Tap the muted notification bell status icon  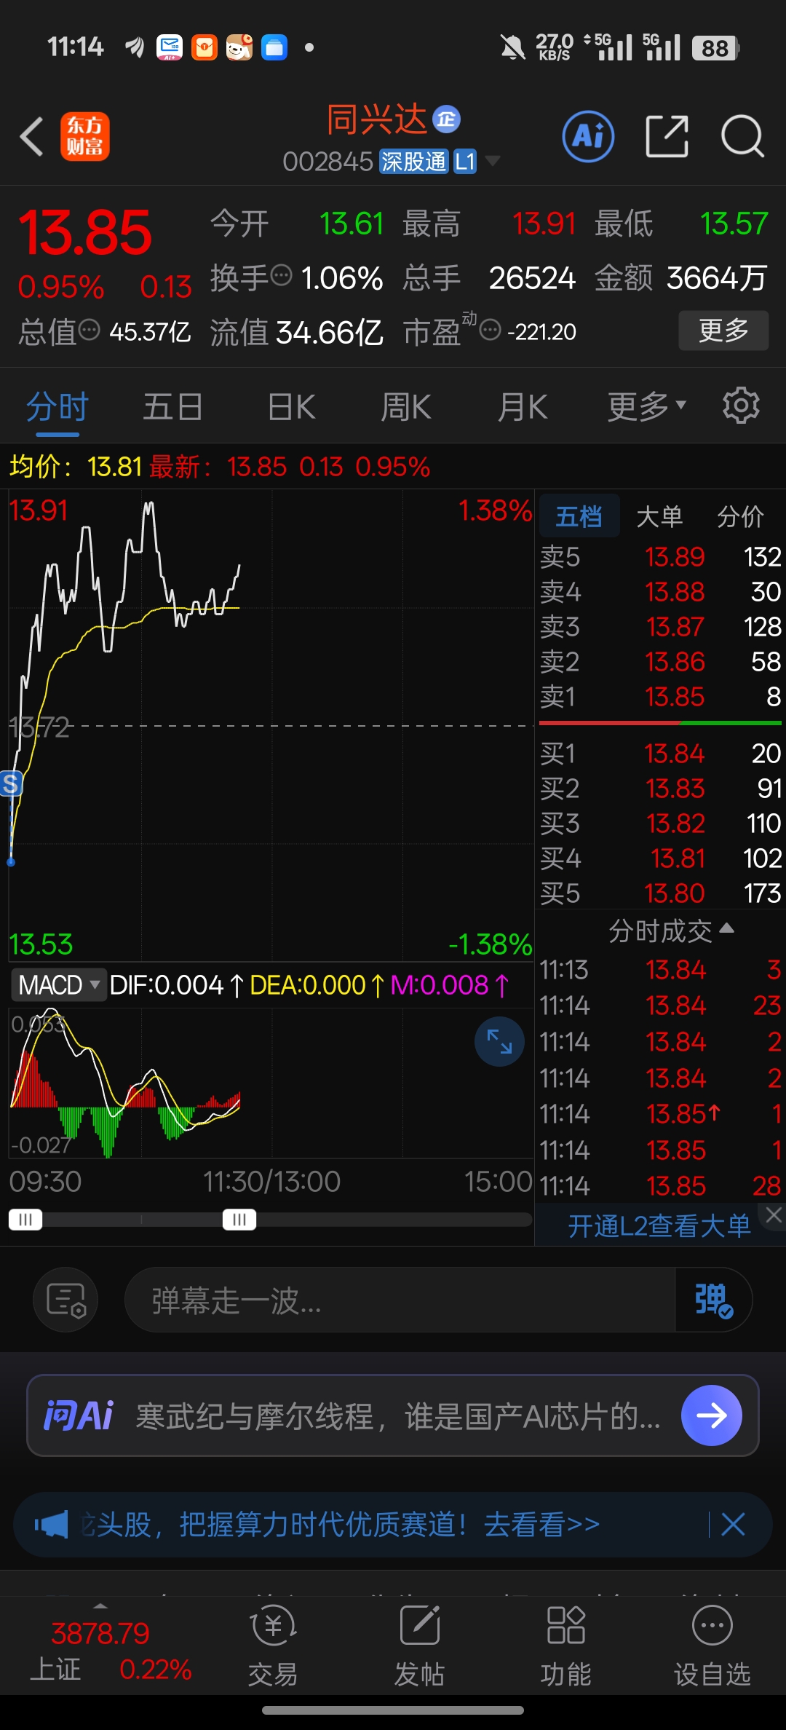512,48
